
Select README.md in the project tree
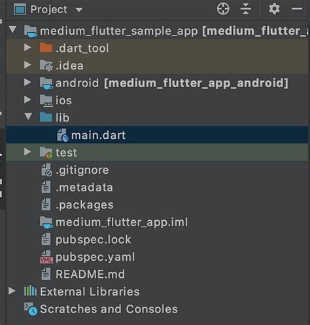click(x=157, y=275)
